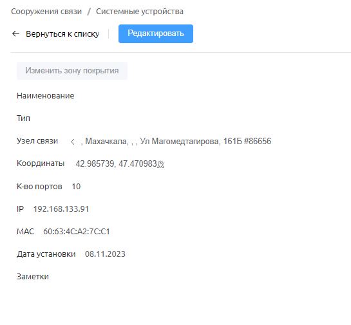The height and width of the screenshot is (325, 351).
Task: Click the chevron next to Узел связи
Action: pos(73,142)
